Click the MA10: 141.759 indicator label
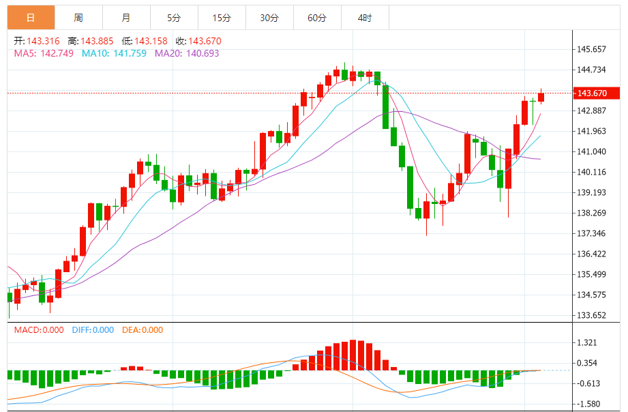Viewport: 628px width, 412px height. tap(114, 53)
